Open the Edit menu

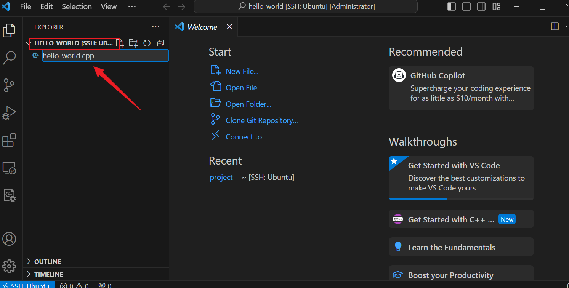coord(46,6)
